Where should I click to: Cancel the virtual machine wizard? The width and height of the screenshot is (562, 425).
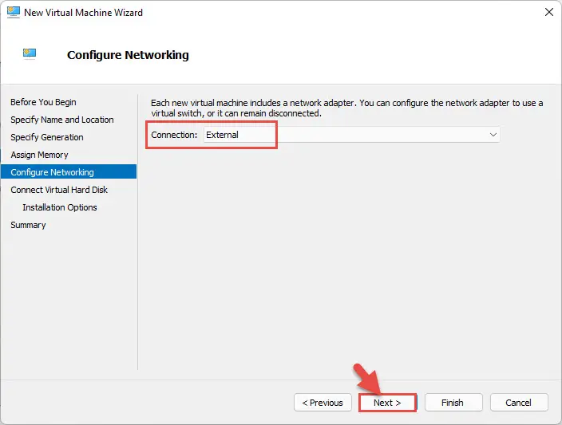[x=519, y=403]
